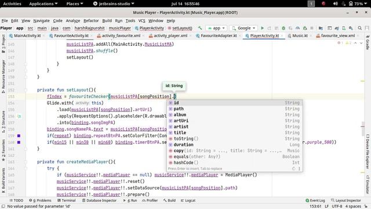Image resolution: width=371 pixels, height=209 pixels.
Task: Click the greyed-out Stop square icon
Action: (x=312, y=28)
